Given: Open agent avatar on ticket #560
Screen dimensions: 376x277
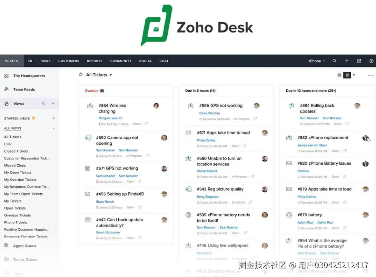Looking at the screenshot, I should click(265, 159).
